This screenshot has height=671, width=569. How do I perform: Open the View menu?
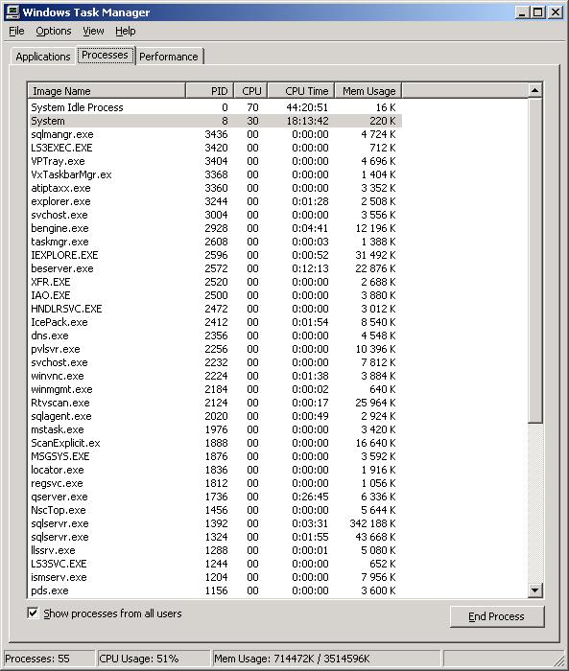[93, 31]
